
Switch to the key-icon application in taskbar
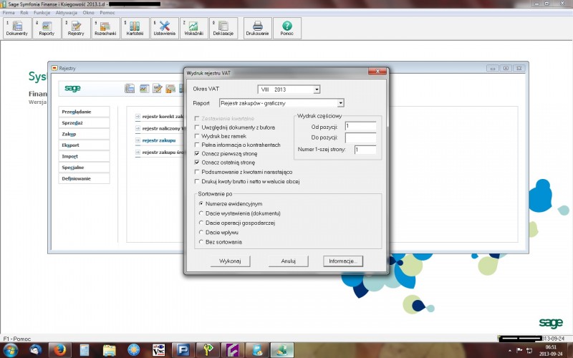pos(208,350)
